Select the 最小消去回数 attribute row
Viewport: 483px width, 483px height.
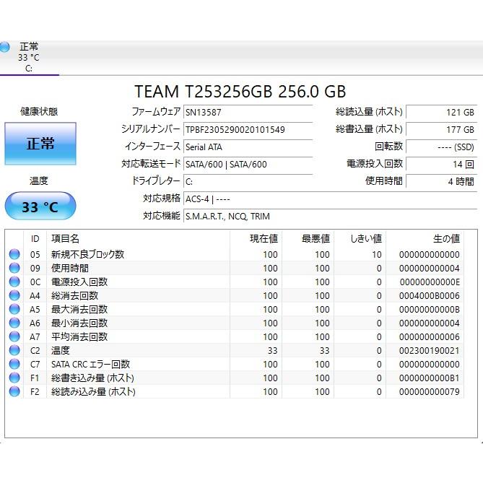(x=235, y=323)
